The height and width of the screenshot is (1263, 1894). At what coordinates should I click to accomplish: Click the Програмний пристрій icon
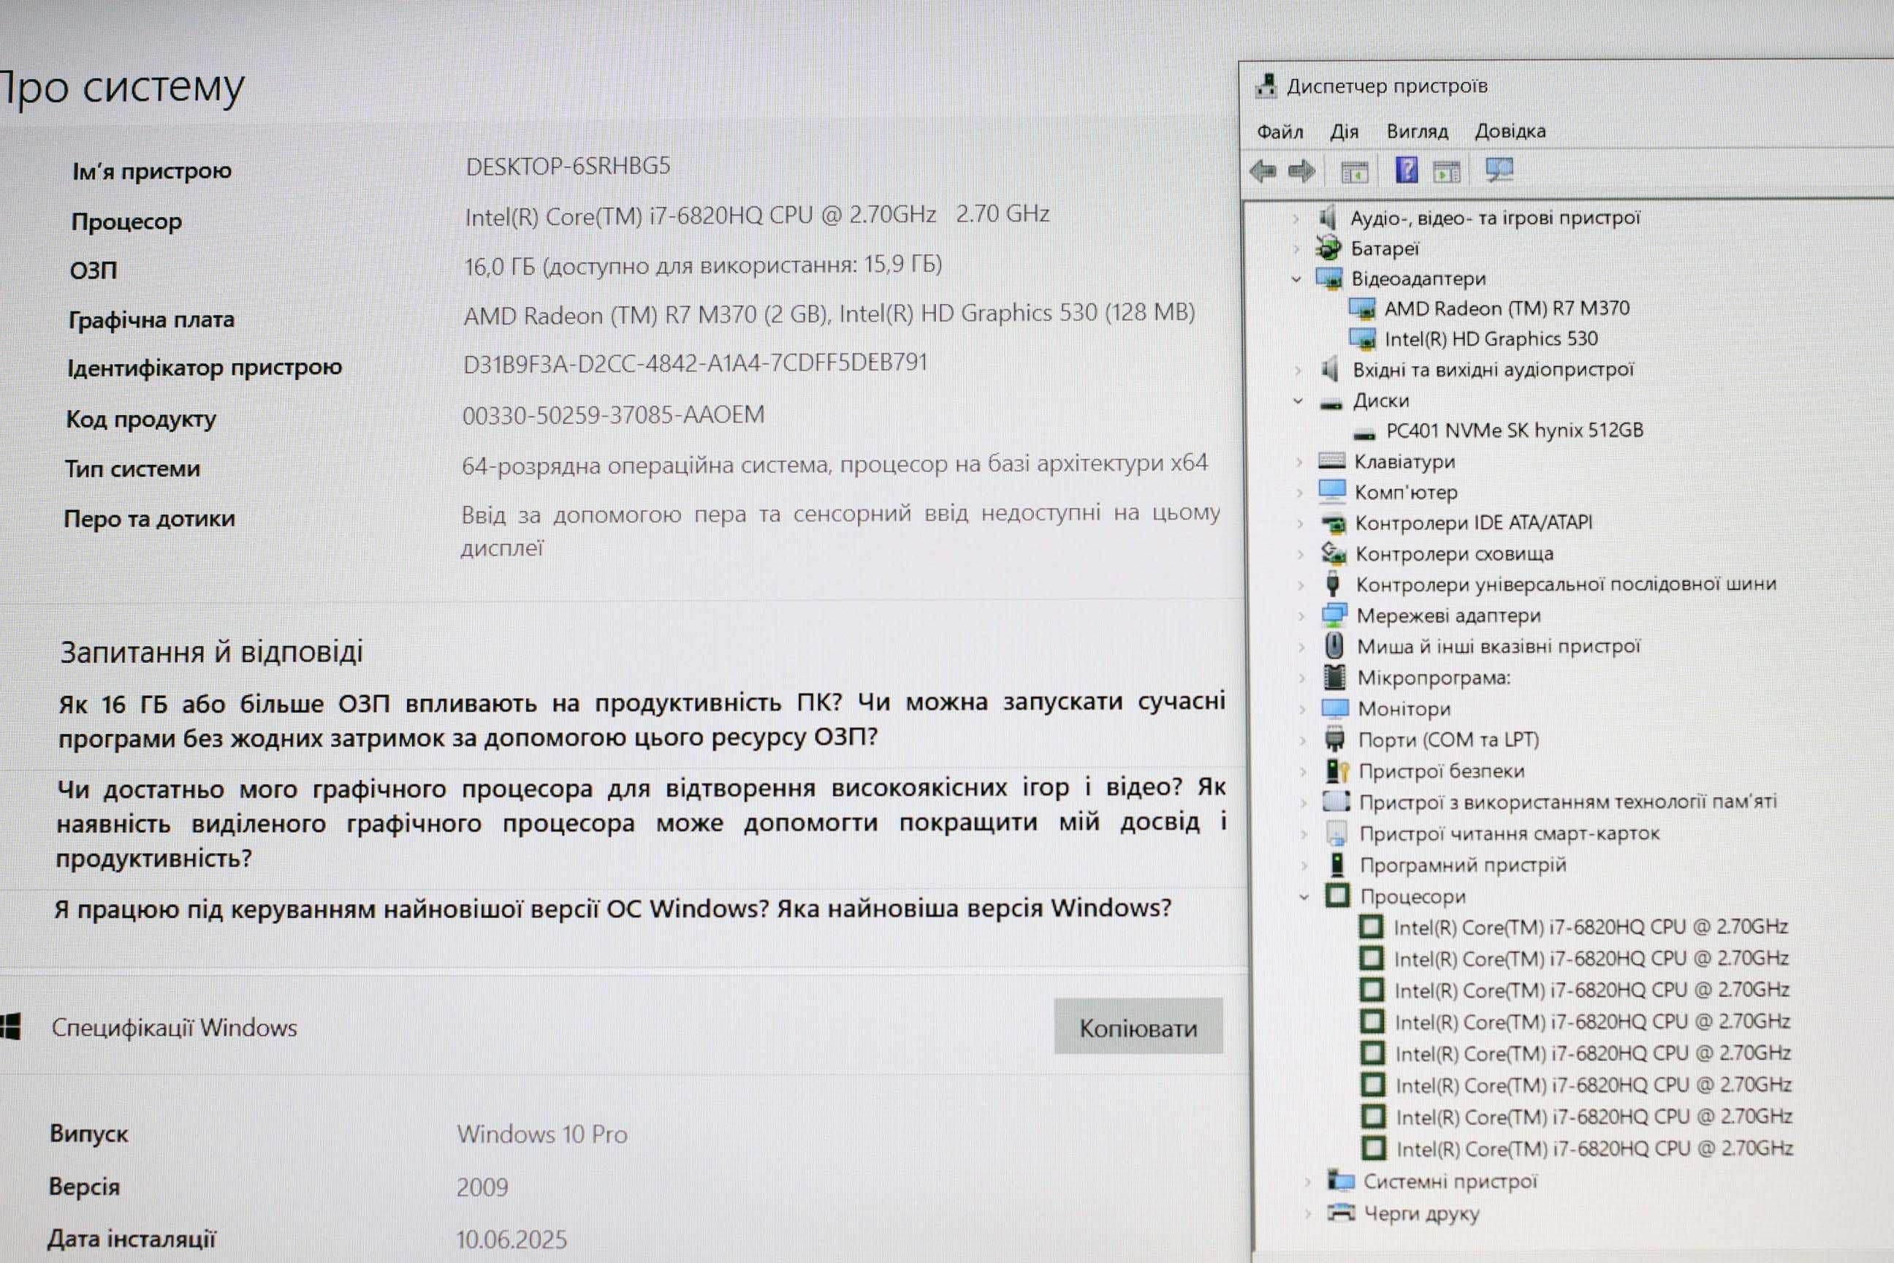(x=1336, y=865)
